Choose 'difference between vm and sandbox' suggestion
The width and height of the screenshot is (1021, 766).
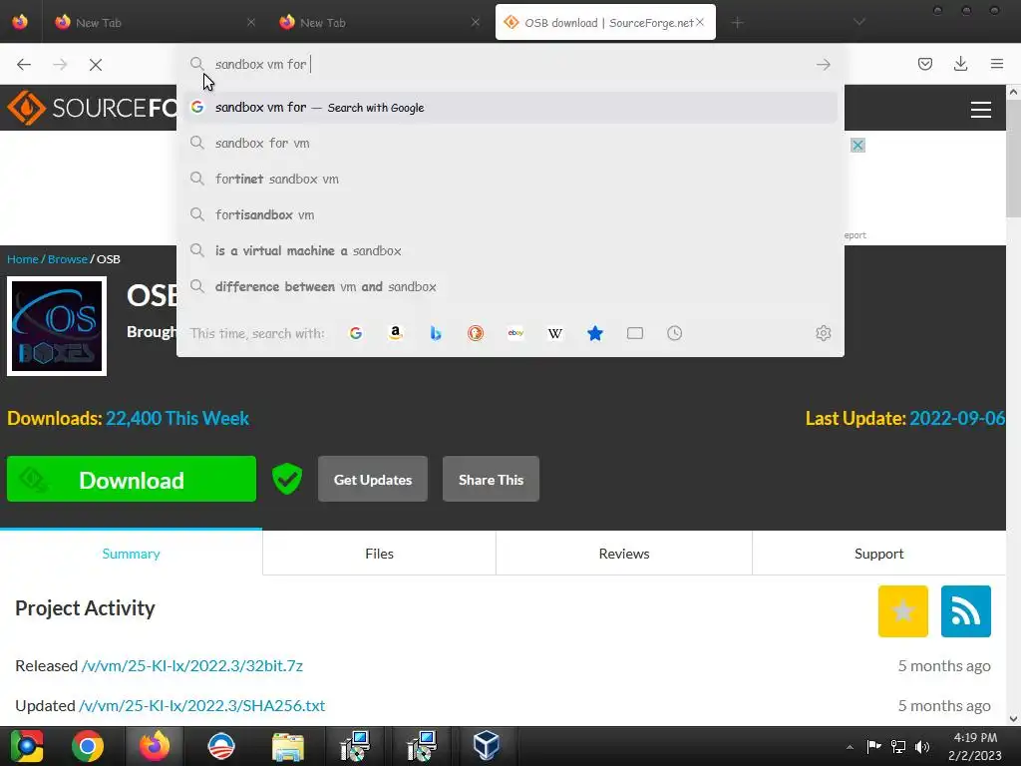pyautogui.click(x=510, y=286)
